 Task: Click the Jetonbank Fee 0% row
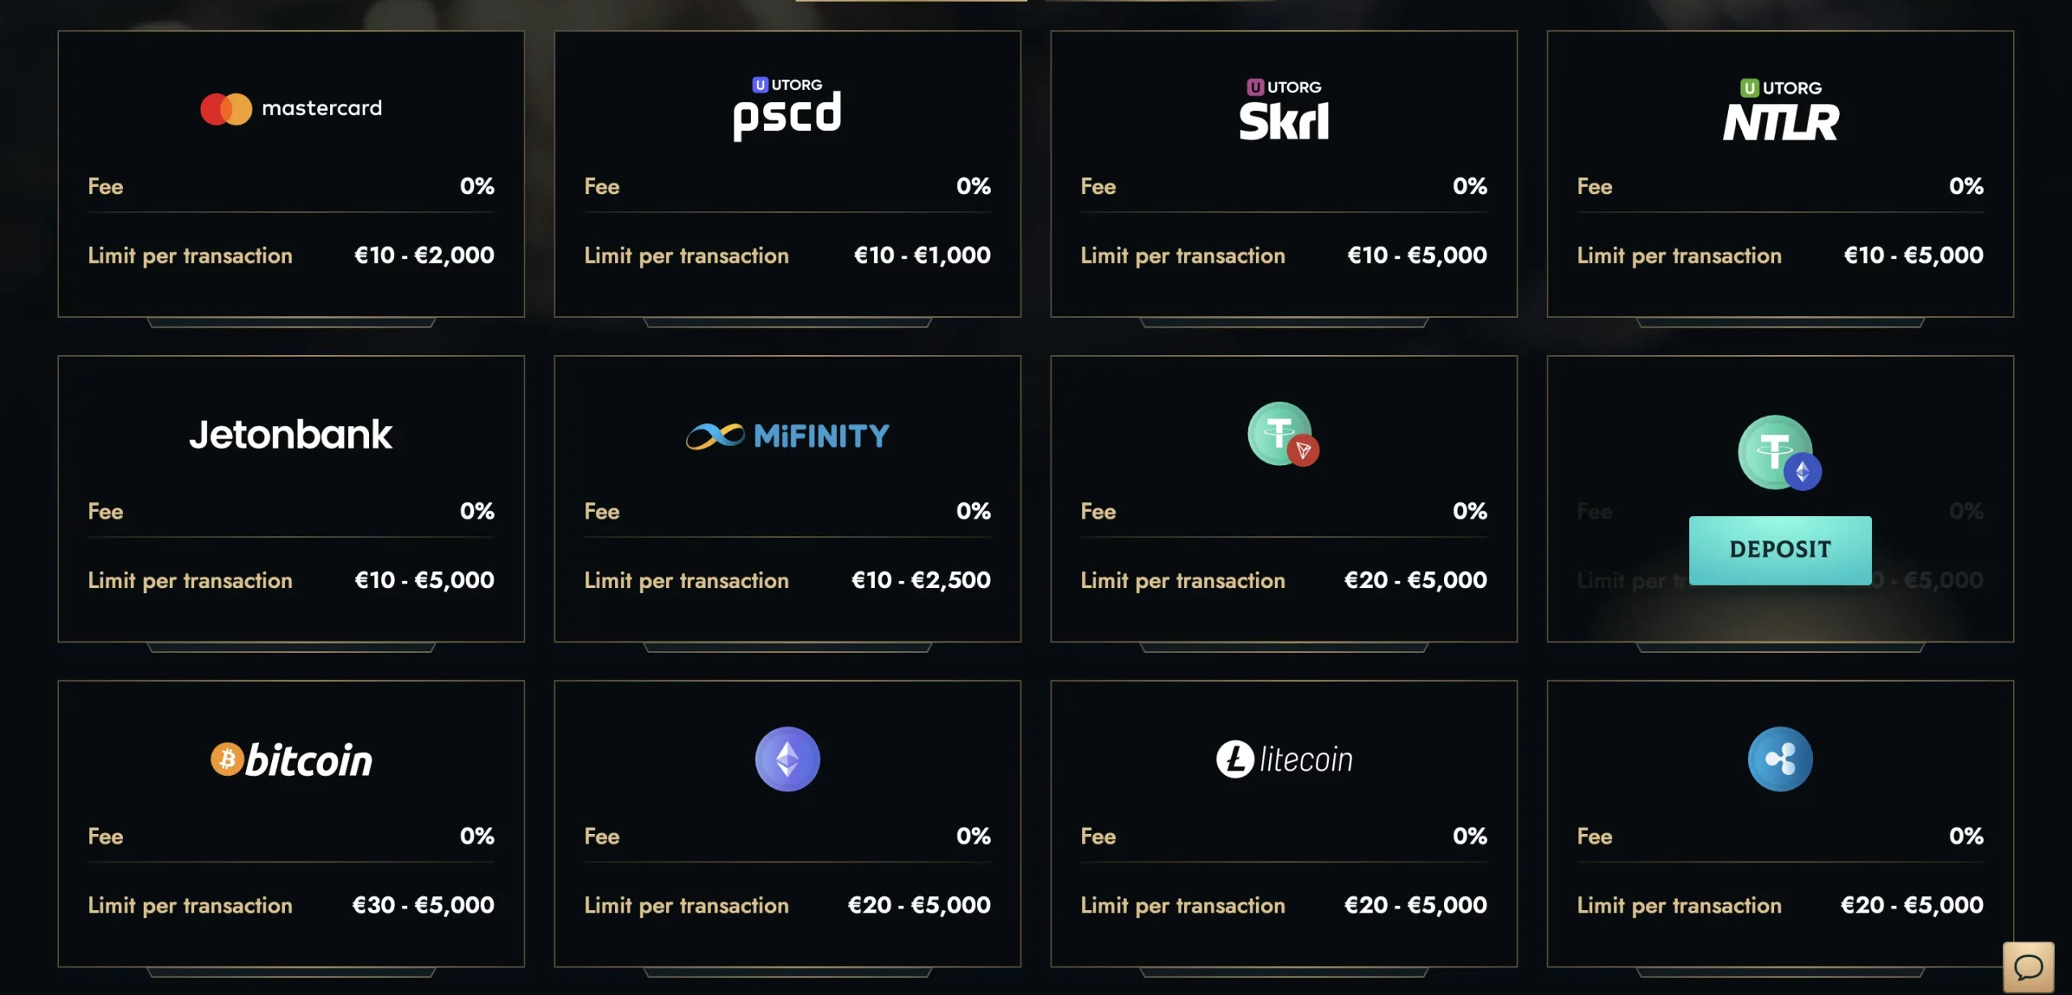tap(291, 511)
